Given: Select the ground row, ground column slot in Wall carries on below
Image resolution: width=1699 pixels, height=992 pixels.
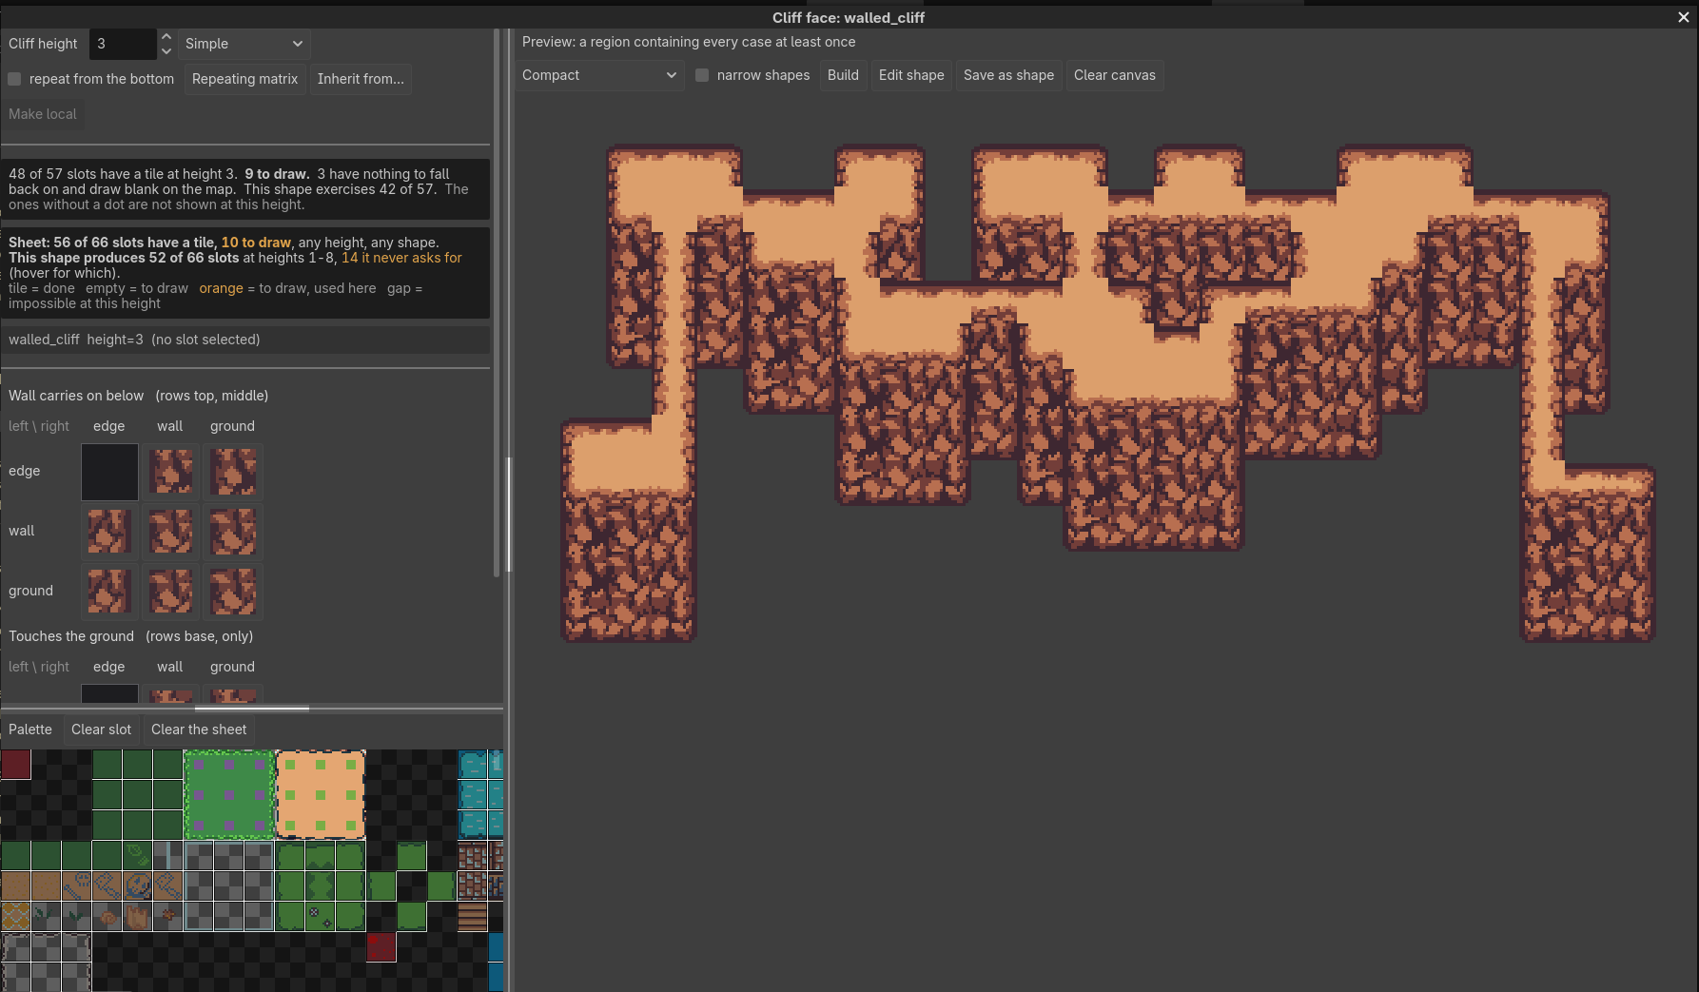Looking at the screenshot, I should tap(233, 592).
